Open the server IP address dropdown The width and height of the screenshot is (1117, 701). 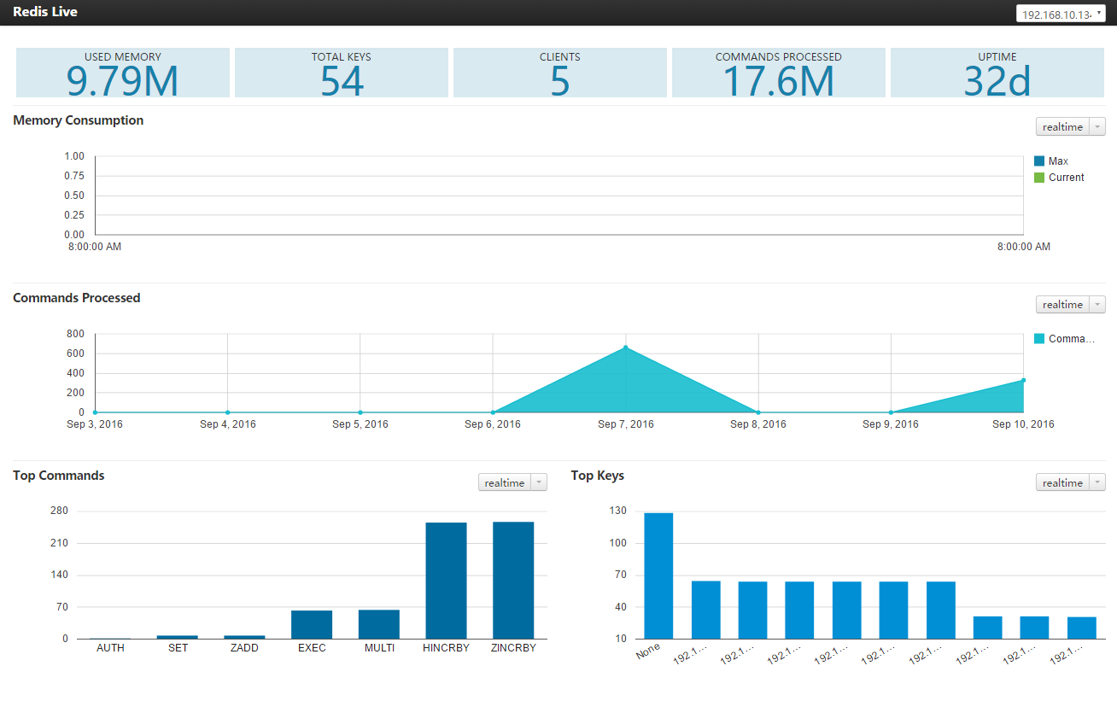(x=1061, y=15)
